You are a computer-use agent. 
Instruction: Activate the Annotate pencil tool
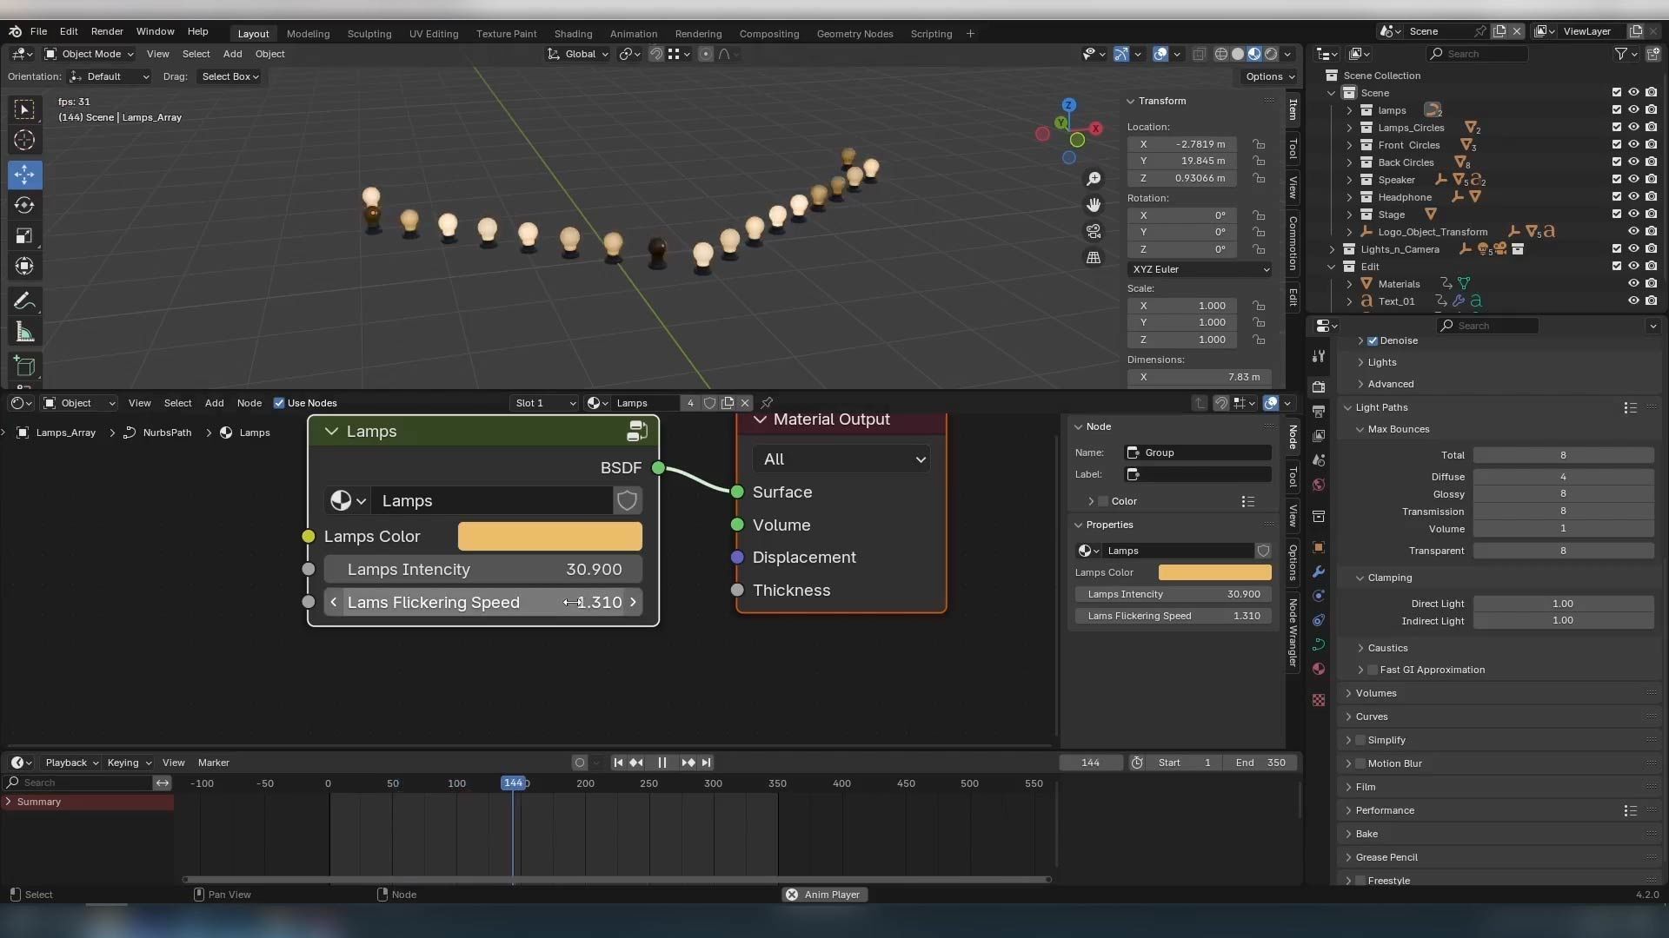(24, 301)
